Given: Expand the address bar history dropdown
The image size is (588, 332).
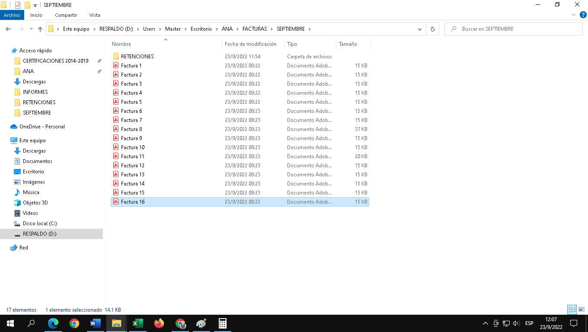Looking at the screenshot, I should (x=419, y=29).
